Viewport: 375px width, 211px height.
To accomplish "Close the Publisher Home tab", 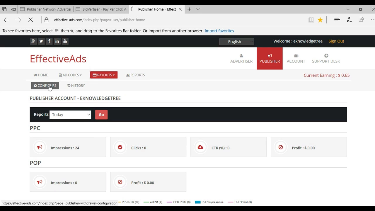I will [x=180, y=9].
